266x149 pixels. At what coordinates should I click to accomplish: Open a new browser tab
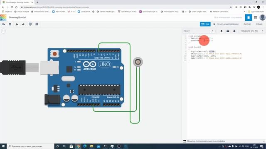(x=37, y=2)
